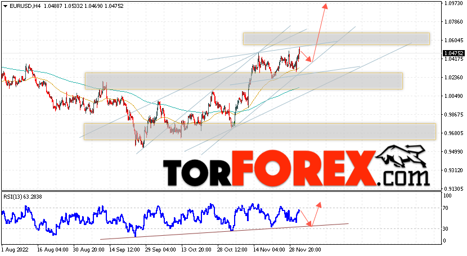Click the 16 Aug 04:00 time label
Image resolution: width=467 pixels, height=256 pixels.
click(x=52, y=249)
